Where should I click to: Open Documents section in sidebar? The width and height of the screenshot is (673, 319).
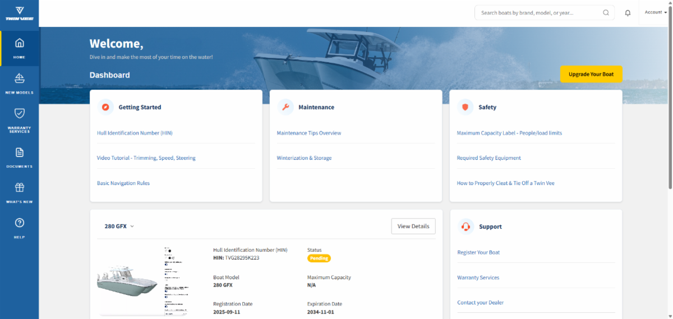pyautogui.click(x=19, y=158)
